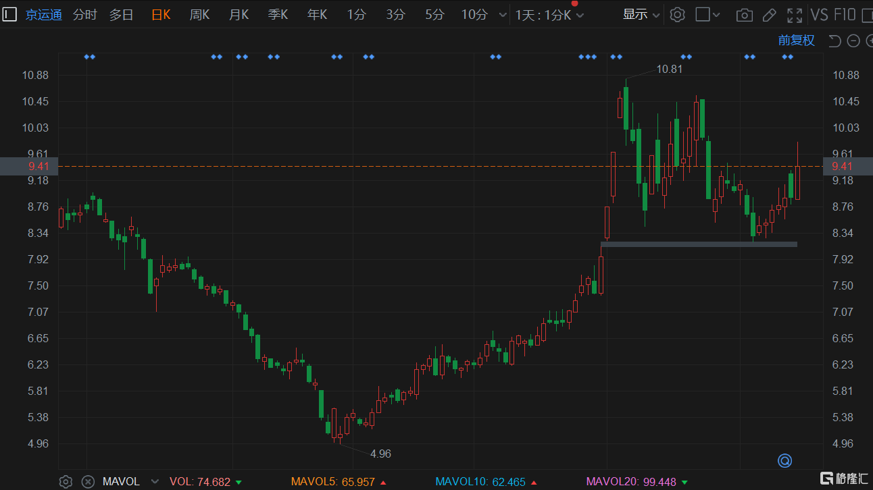873x490 pixels.
Task: Click the 4.96 low price label
Action: [x=380, y=454]
